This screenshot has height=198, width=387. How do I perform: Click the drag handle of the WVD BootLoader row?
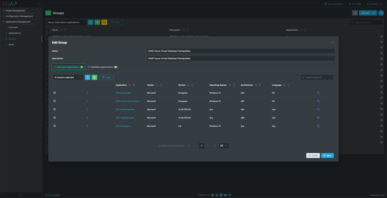[x=54, y=92]
